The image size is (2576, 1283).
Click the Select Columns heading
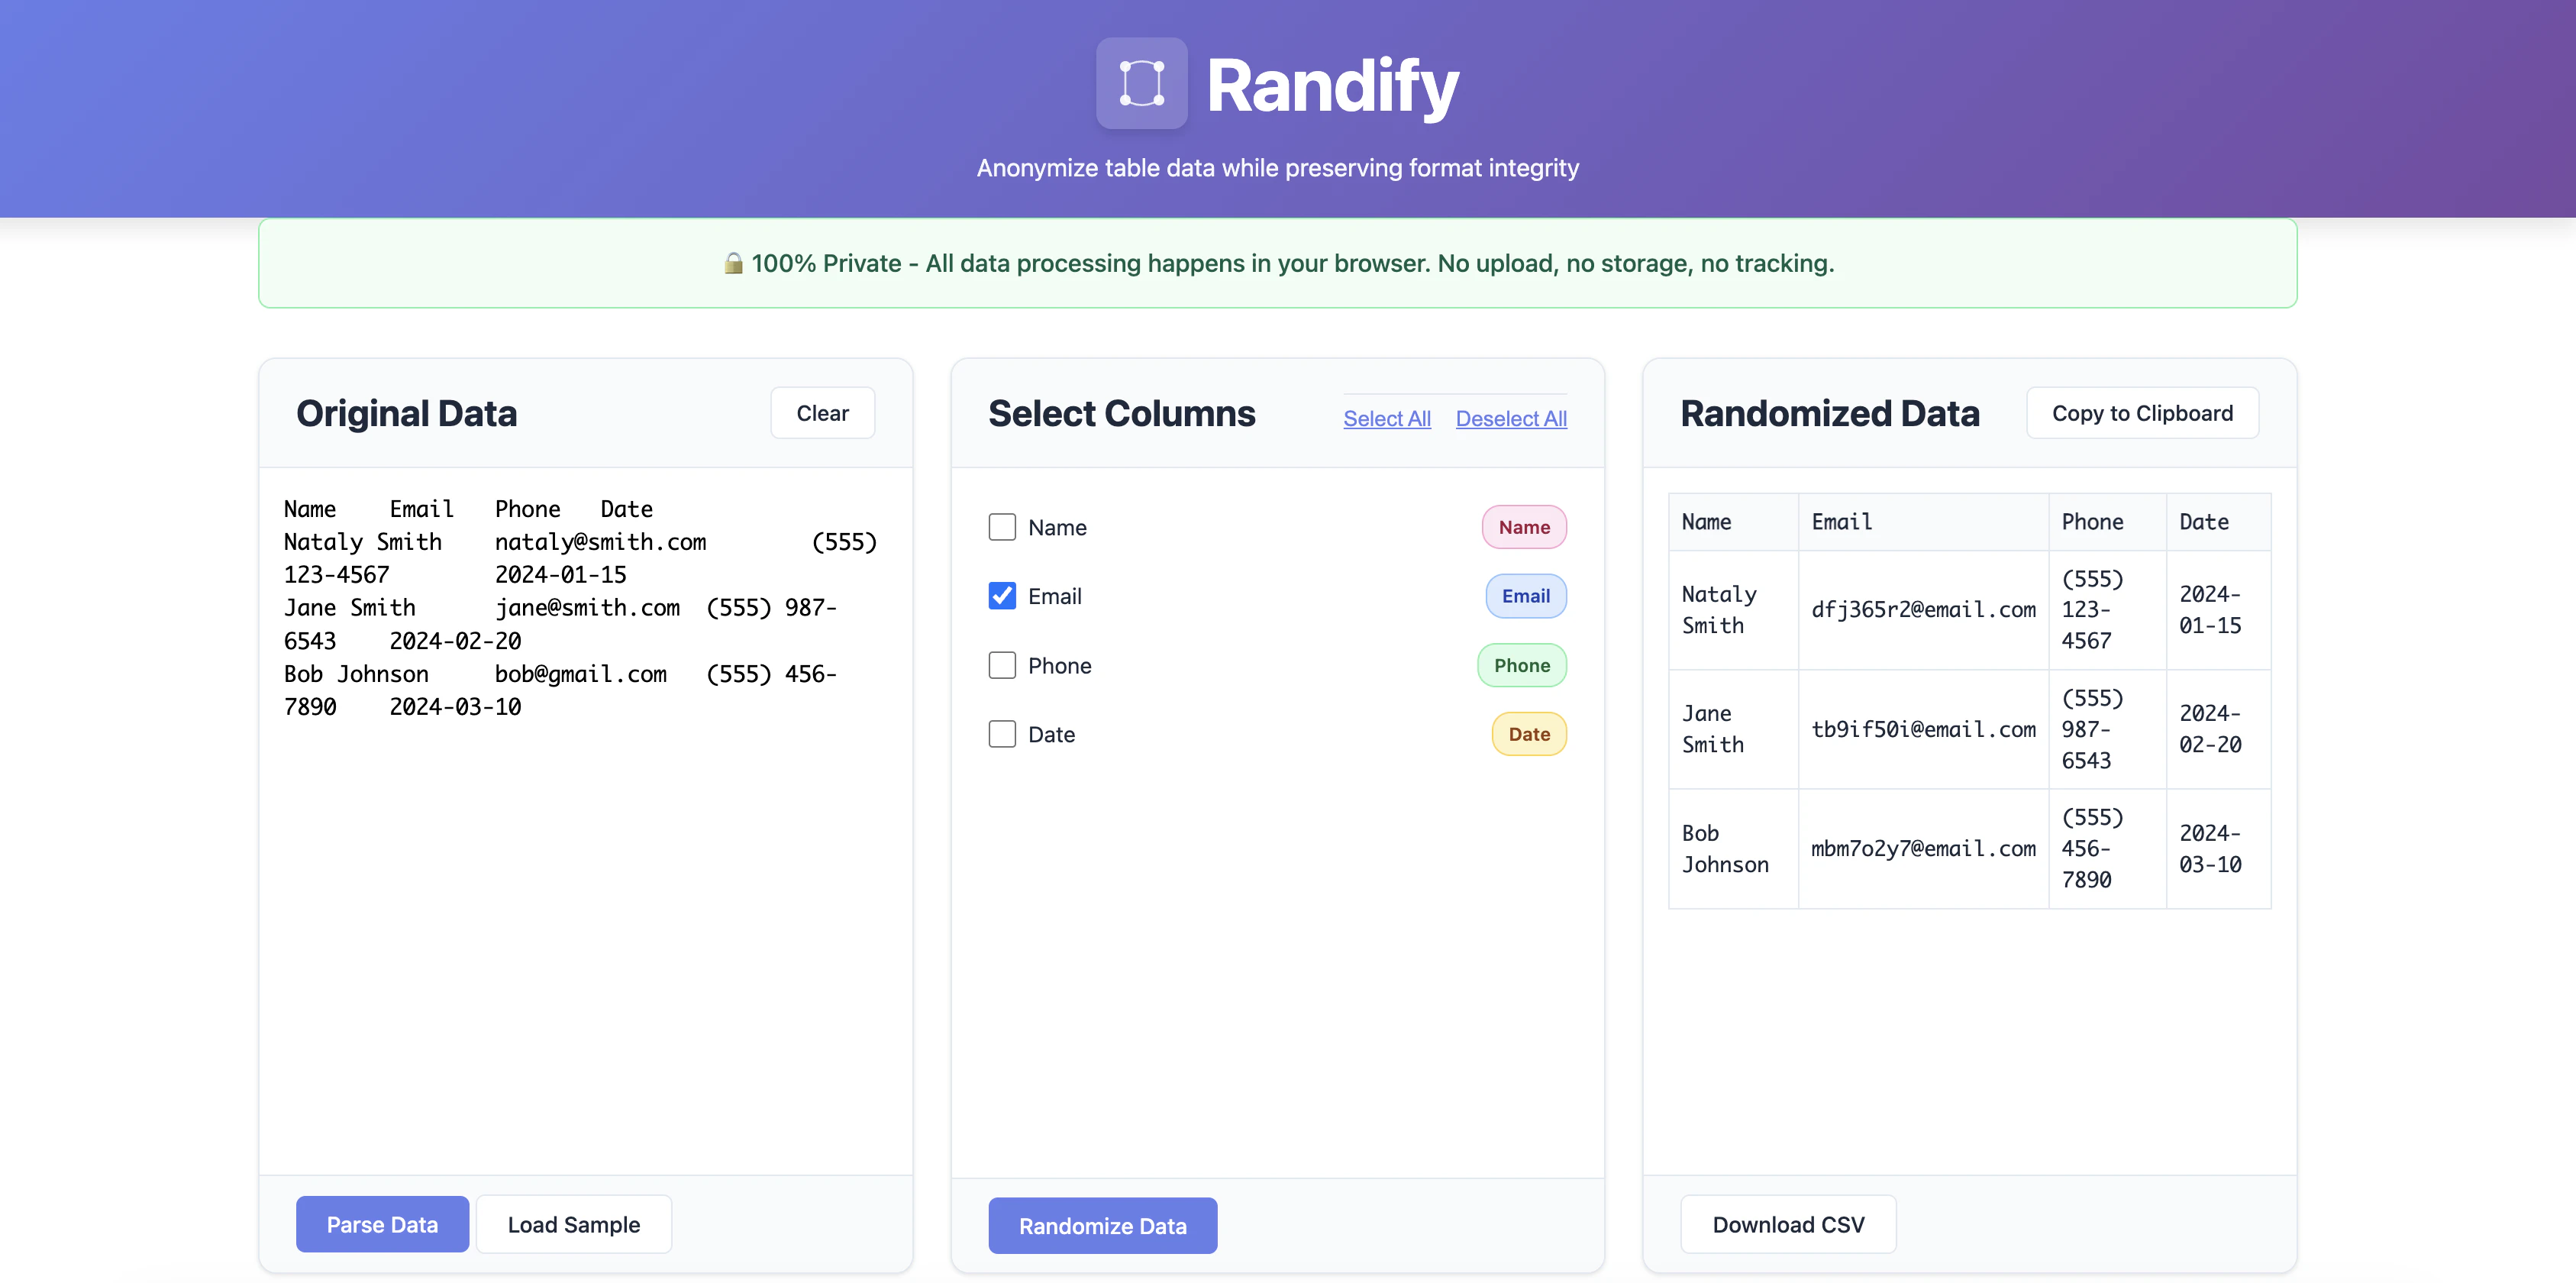click(1121, 413)
